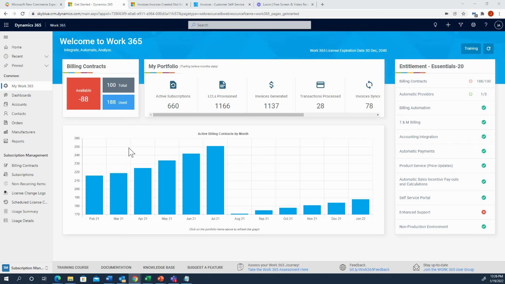This screenshot has width=505, height=284.
Task: Click the share page icon in address bar
Action: point(455,13)
